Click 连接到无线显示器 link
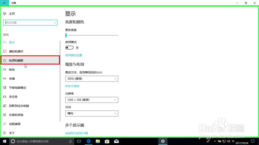Screen dimensions: 259x145 click(77, 133)
